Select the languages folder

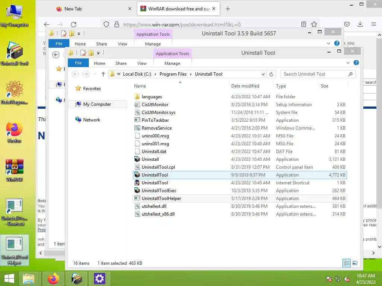coord(240,97)
